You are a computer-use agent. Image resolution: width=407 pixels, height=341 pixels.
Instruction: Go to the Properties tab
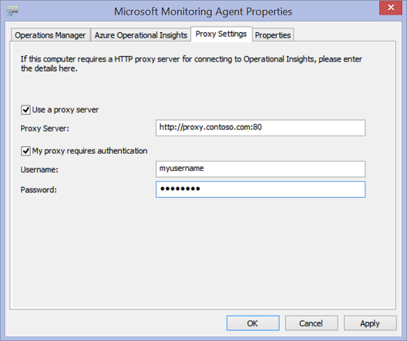(x=273, y=35)
